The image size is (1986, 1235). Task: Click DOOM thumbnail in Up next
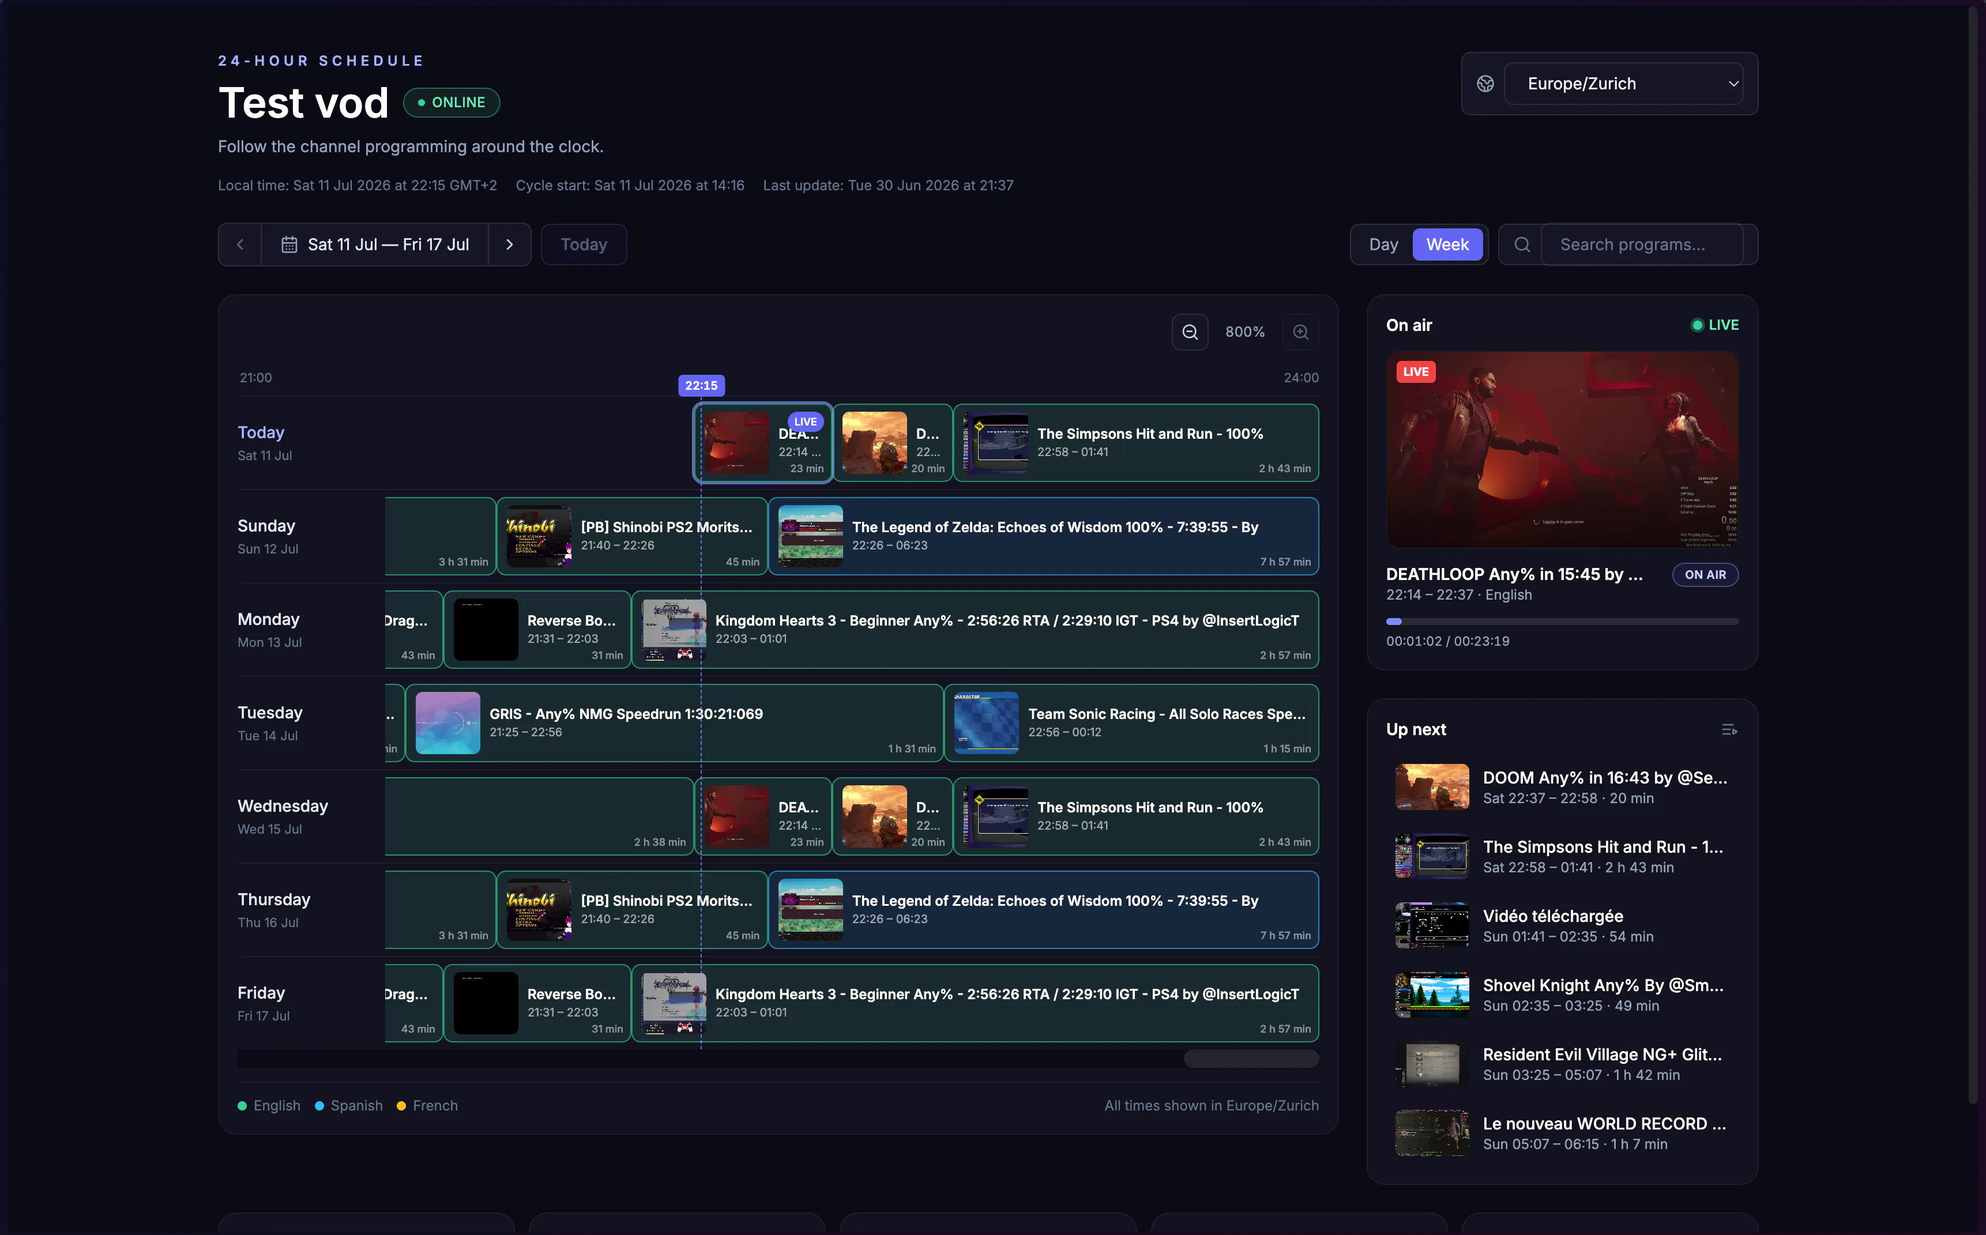1431,788
